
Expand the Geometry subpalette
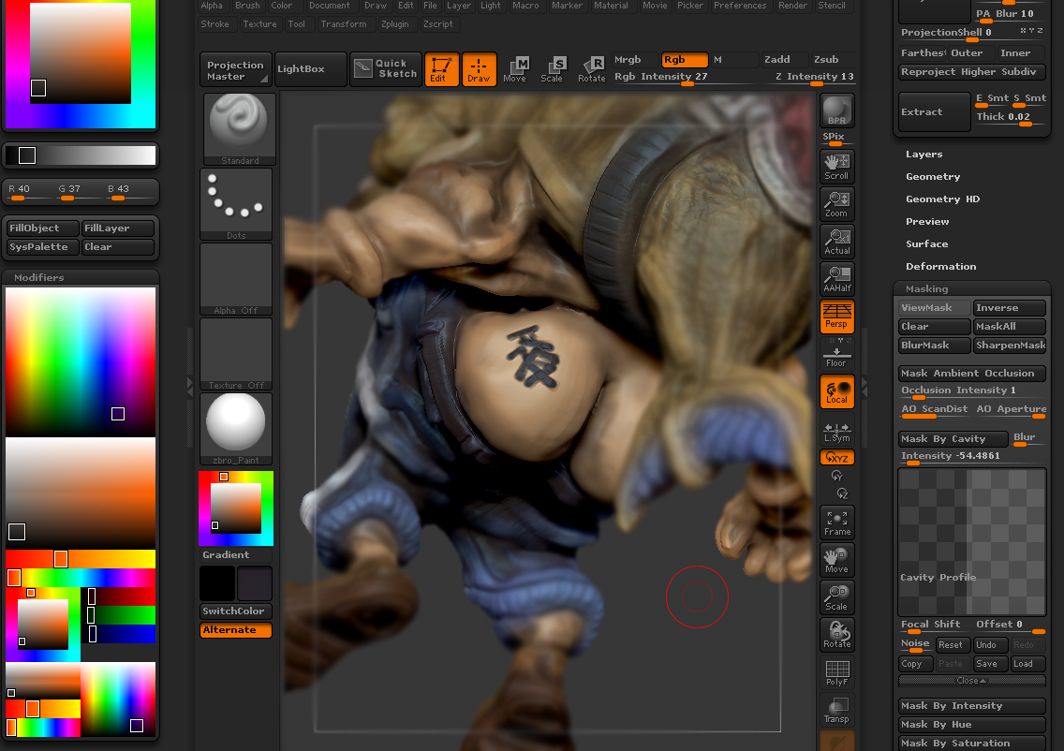(x=932, y=176)
